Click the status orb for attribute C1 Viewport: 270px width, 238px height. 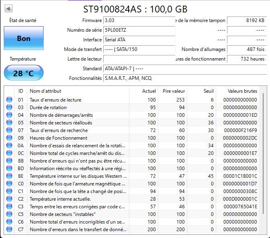(9, 191)
